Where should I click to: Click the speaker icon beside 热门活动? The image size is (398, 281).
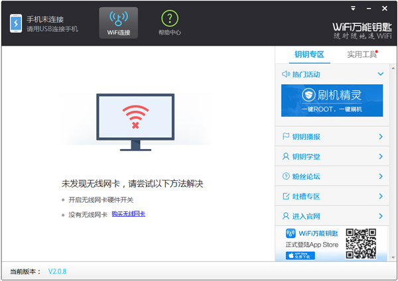pyautogui.click(x=286, y=74)
